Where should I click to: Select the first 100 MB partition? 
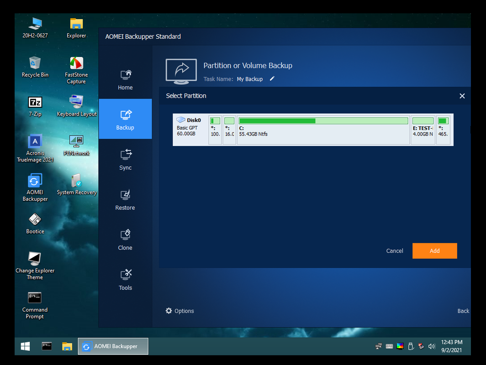tap(215, 130)
